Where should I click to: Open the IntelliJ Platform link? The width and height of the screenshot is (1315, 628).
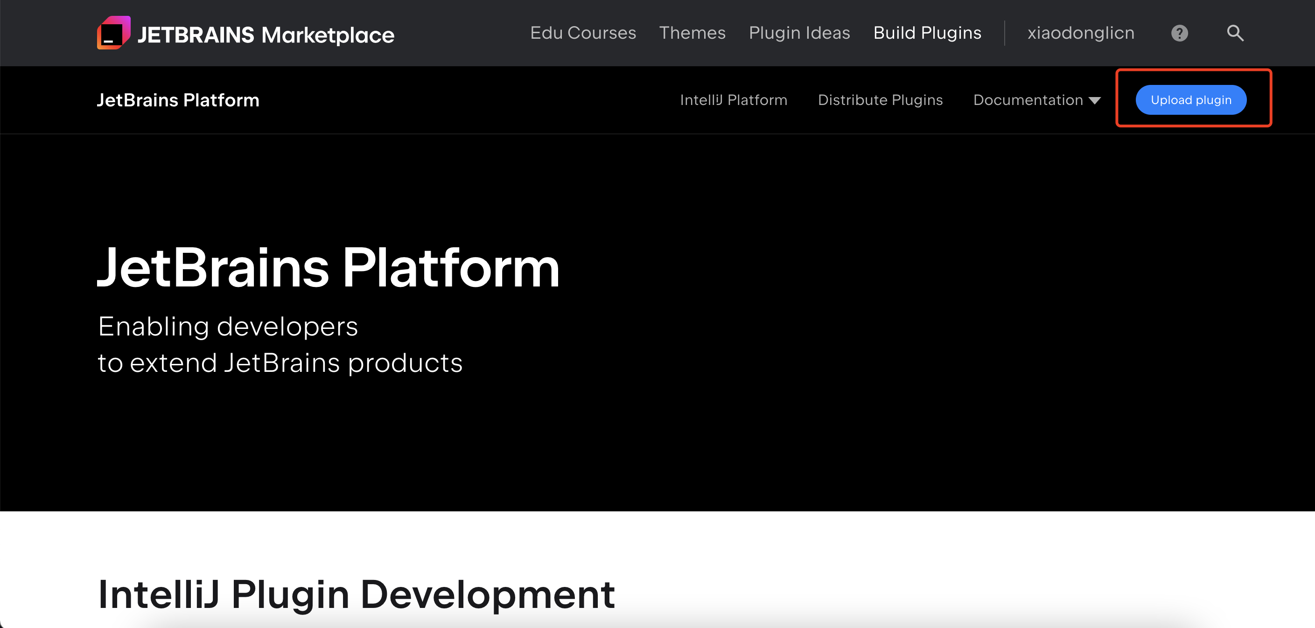coord(733,100)
